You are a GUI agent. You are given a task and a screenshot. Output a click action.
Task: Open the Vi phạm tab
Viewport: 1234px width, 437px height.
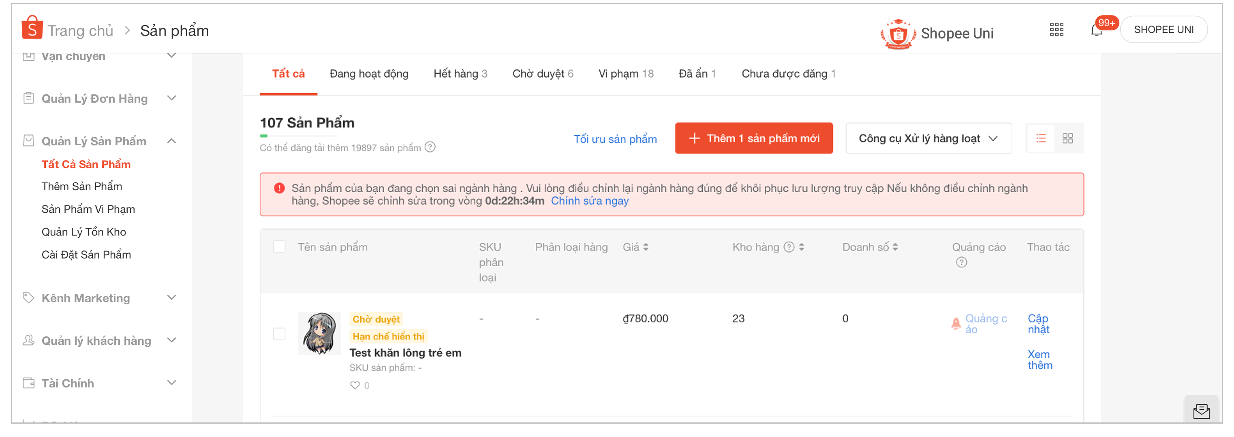point(625,74)
